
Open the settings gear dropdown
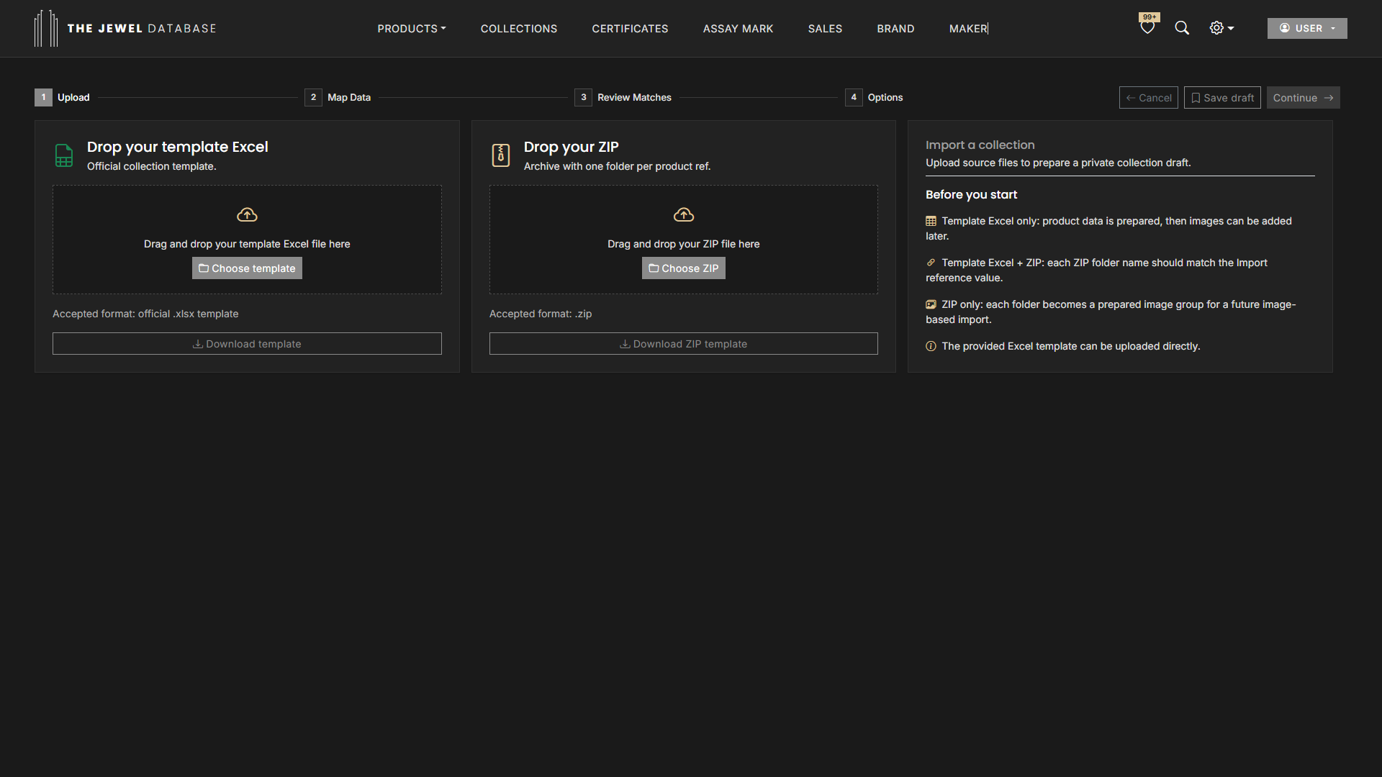tap(1221, 28)
